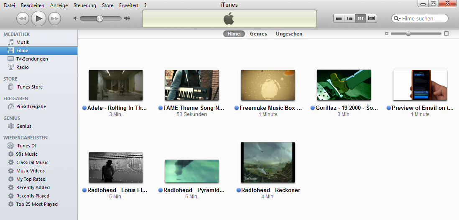Adjust the volume slider knob
The width and height of the screenshot is (459, 220).
pos(100,18)
